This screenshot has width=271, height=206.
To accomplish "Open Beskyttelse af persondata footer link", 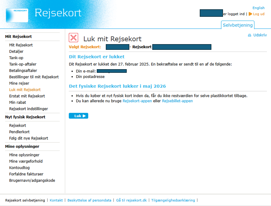I will (x=89, y=200).
